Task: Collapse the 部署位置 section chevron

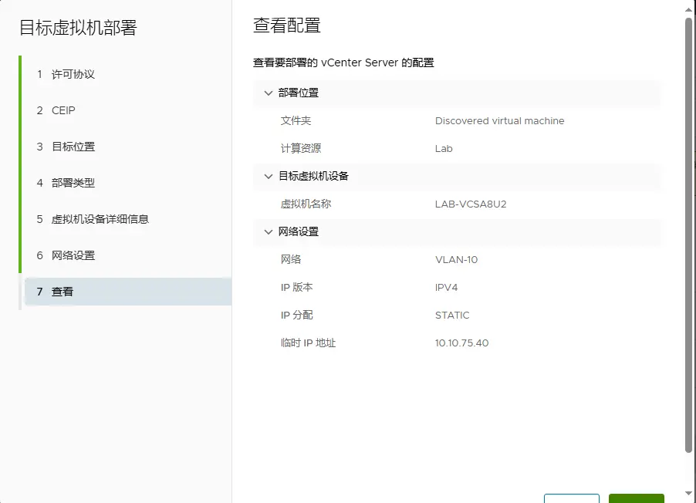Action: (x=269, y=93)
